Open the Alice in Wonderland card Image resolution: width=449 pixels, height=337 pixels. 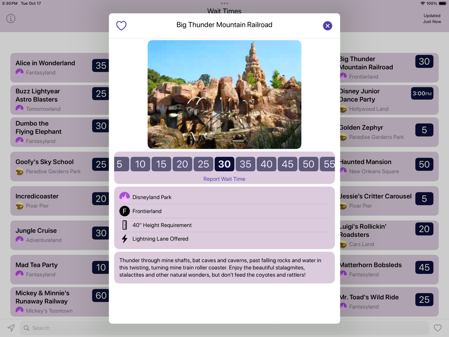coord(60,68)
